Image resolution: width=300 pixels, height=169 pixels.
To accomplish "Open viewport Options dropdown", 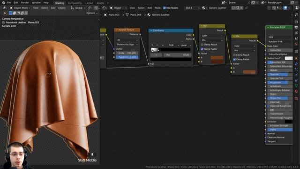I will click(x=92, y=13).
